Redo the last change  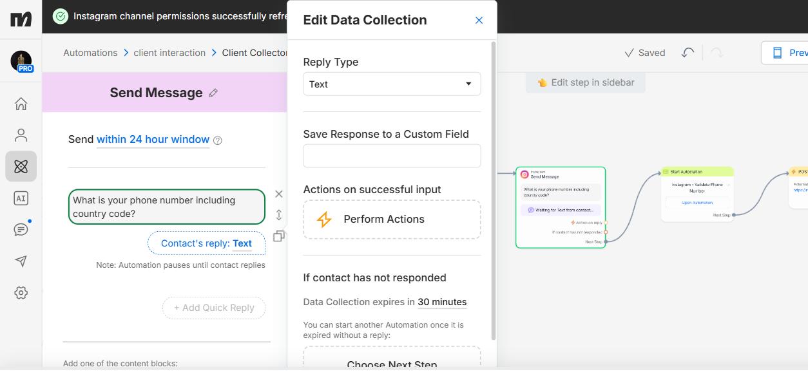point(717,53)
